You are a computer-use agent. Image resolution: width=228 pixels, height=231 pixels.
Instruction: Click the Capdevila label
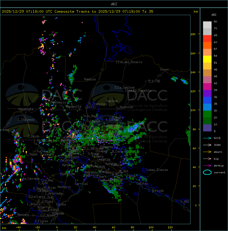coord(73,107)
